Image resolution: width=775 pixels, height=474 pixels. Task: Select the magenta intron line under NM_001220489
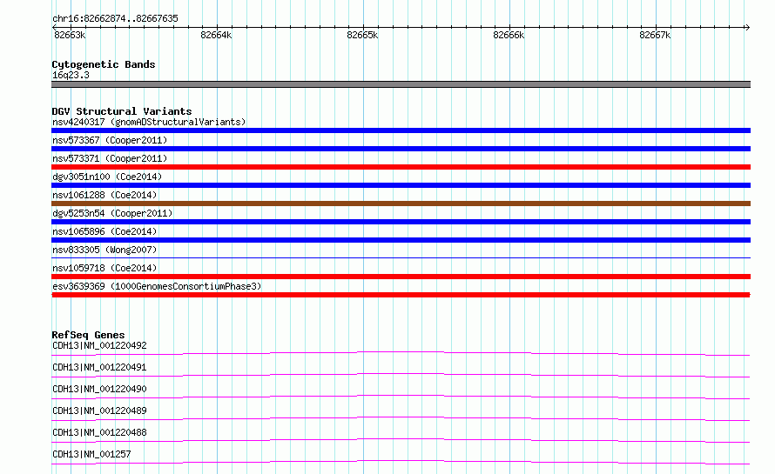(401, 418)
